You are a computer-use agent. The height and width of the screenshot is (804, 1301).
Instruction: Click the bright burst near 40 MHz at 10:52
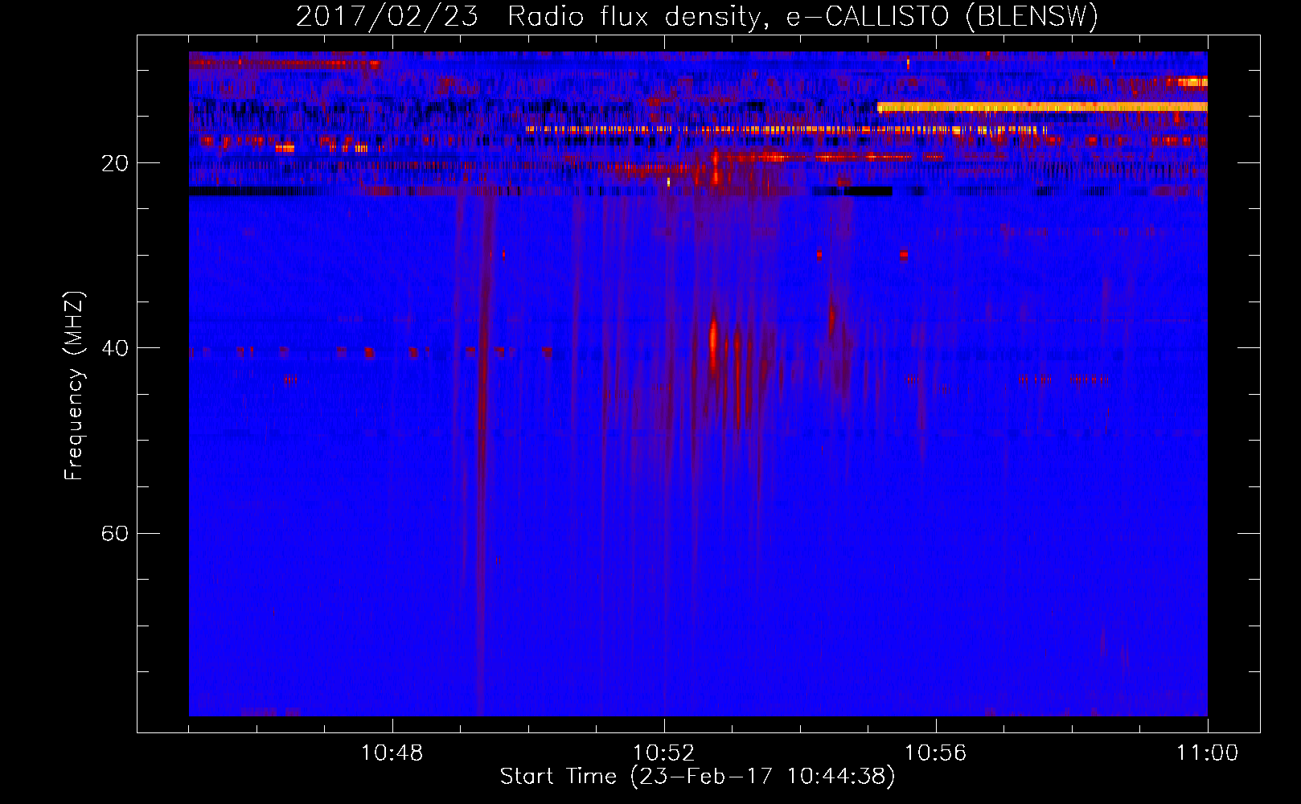[x=713, y=341]
